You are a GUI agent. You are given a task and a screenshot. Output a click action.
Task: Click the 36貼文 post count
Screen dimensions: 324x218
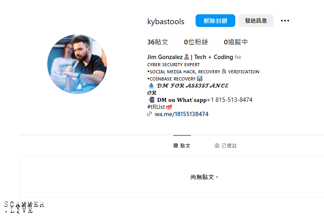coord(158,42)
